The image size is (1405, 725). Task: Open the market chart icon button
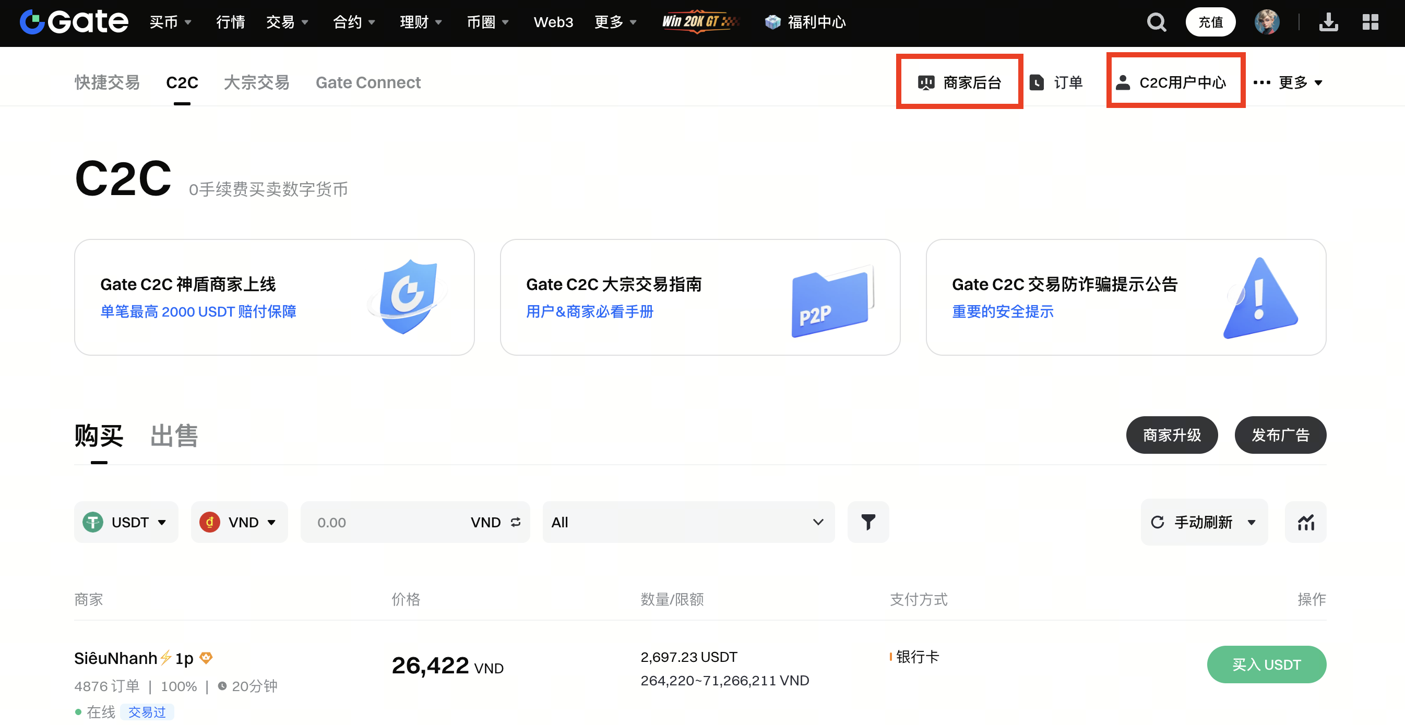(1305, 522)
